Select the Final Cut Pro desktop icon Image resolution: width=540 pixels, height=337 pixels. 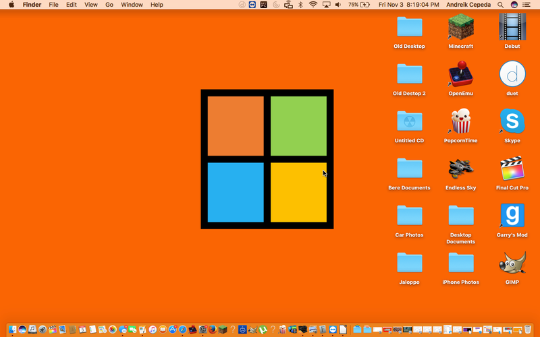[512, 168]
